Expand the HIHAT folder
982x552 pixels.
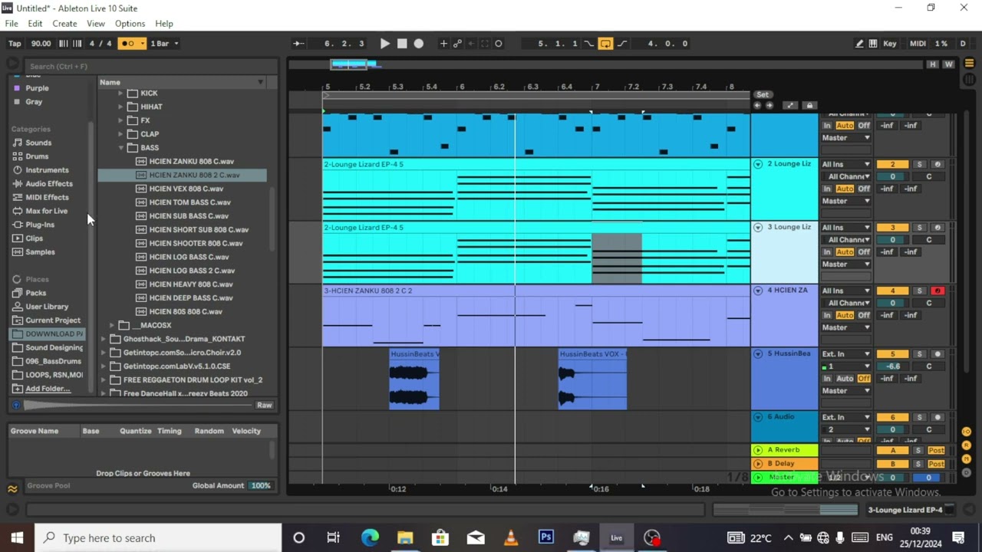[120, 107]
